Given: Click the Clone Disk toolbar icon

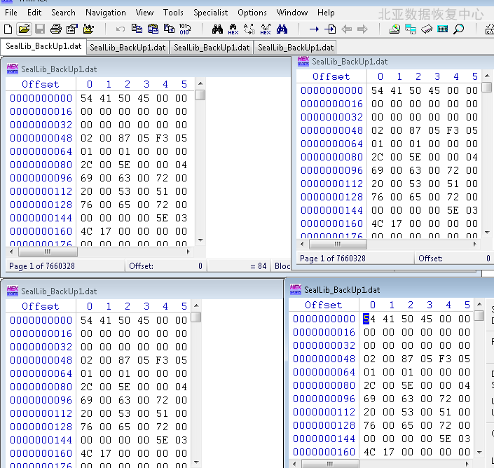Looking at the screenshot, I should point(411,29).
